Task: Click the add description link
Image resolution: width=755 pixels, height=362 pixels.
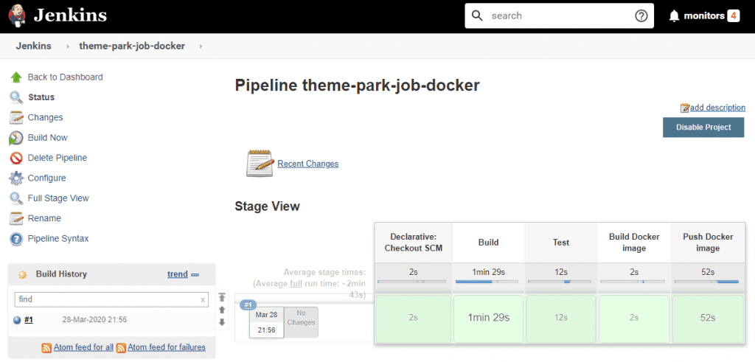Action: 717,108
